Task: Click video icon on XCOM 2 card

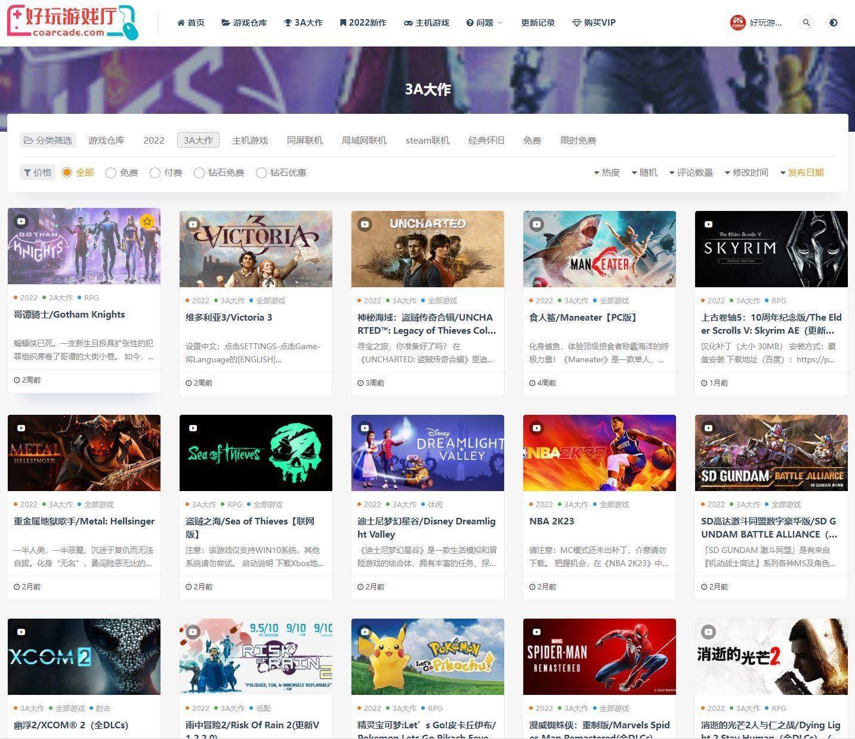Action: 21,632
